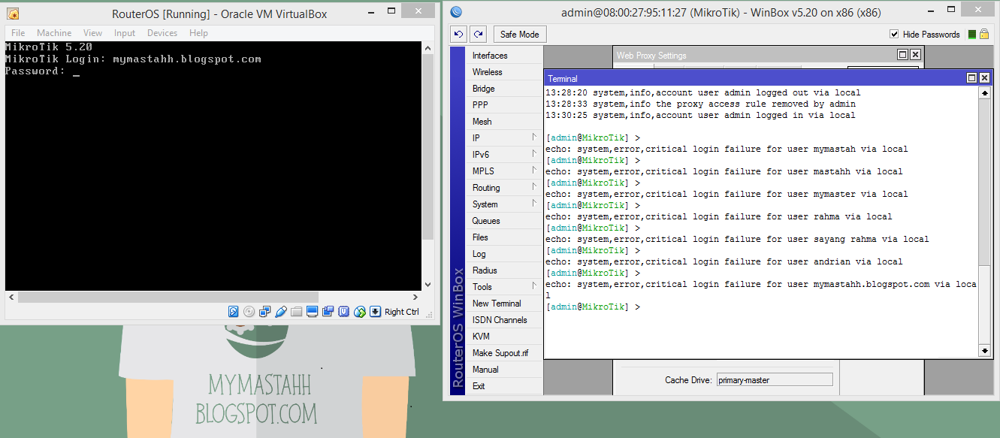Click the Undo arrow in WinBox toolbar
Screen dimensions: 1000x438
click(458, 34)
